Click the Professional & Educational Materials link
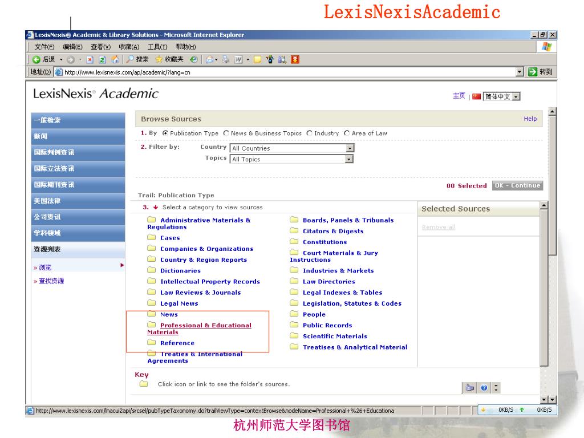Viewport: 584px width, 438px height. point(199,328)
